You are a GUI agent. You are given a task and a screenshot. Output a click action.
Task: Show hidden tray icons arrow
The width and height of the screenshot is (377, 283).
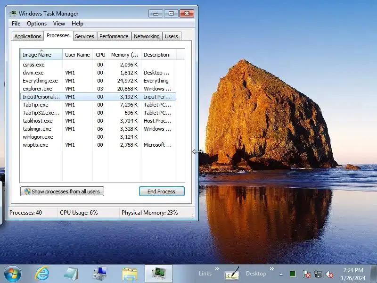tap(281, 274)
